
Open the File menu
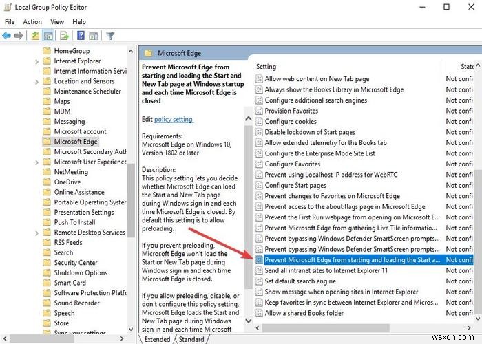(x=10, y=22)
